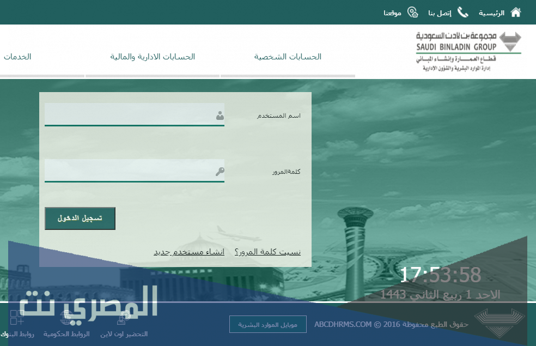Click the bank links grid icon

point(17,317)
